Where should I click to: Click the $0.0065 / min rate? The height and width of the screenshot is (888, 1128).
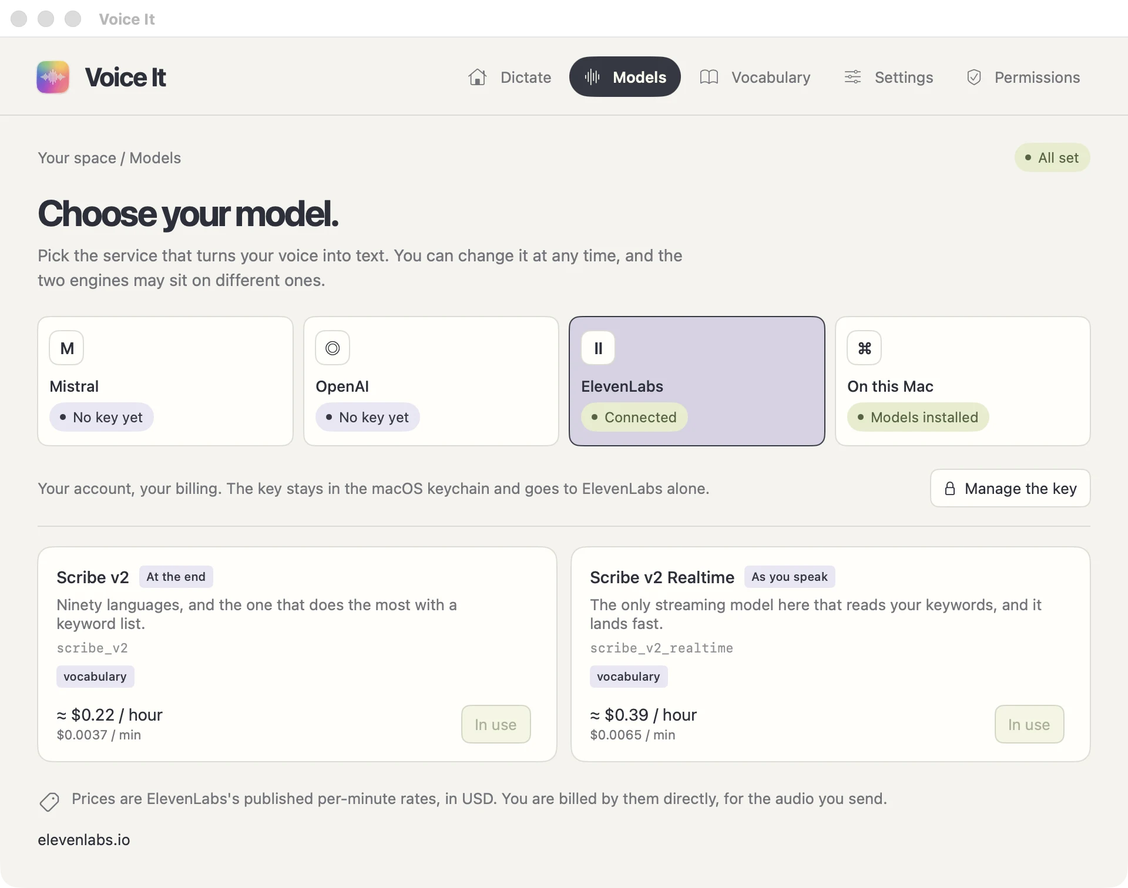(633, 735)
